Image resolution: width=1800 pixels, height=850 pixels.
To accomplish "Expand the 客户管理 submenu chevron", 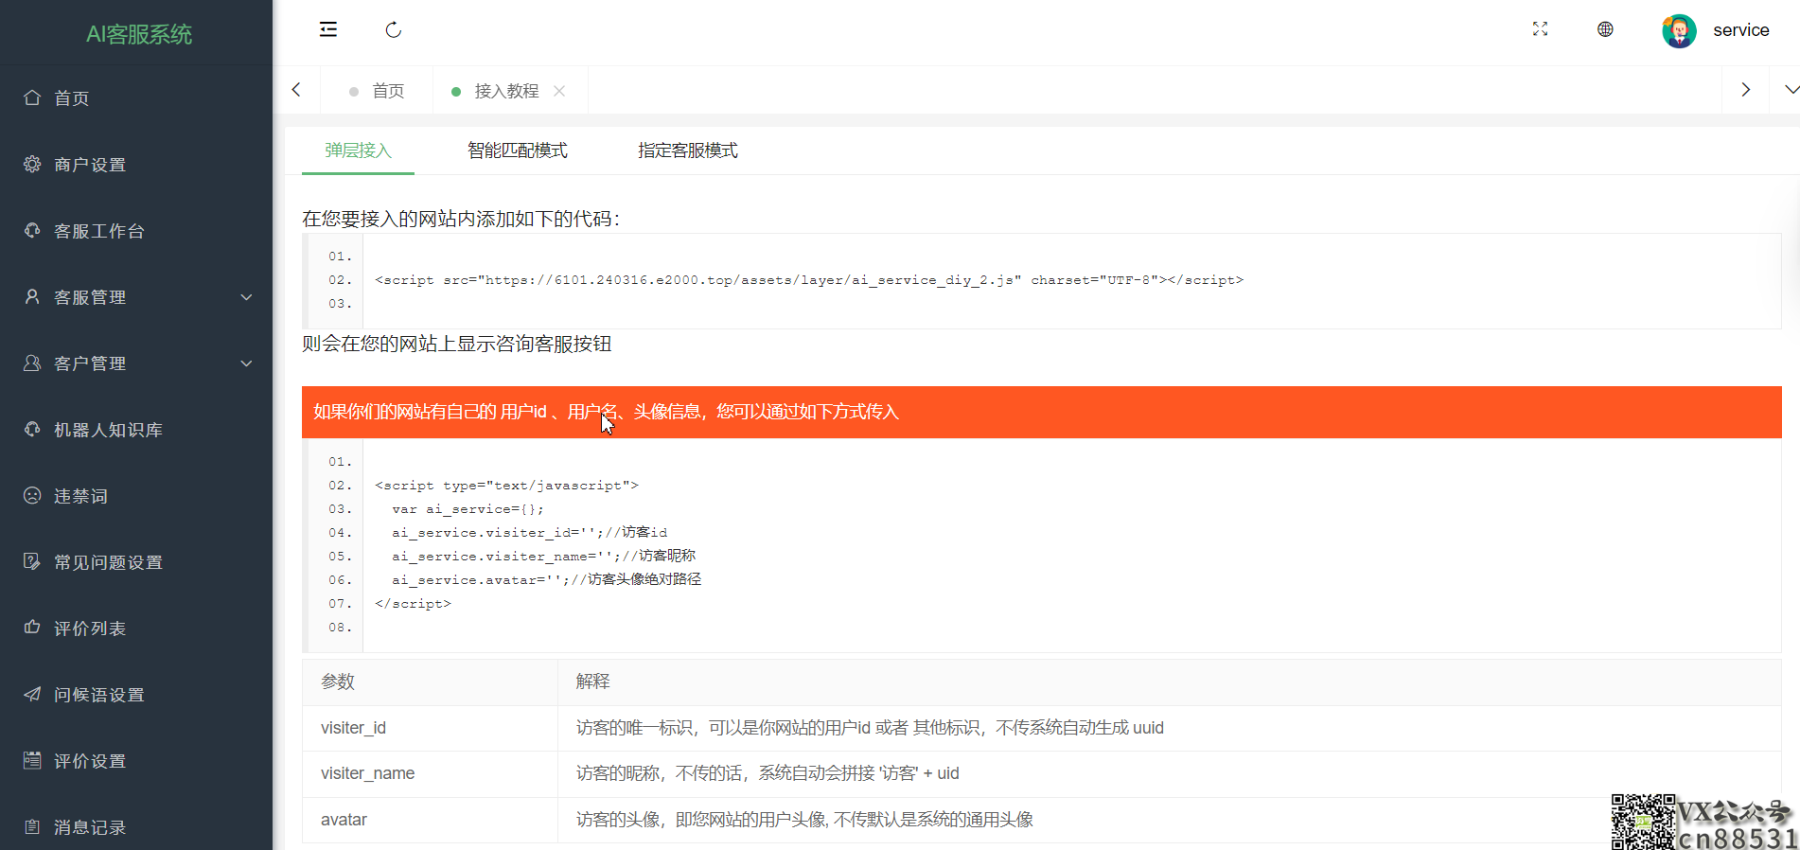I will point(246,363).
